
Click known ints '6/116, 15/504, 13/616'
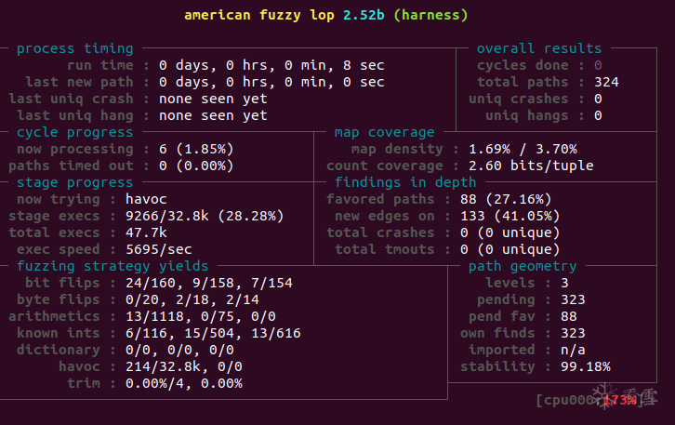coord(213,334)
